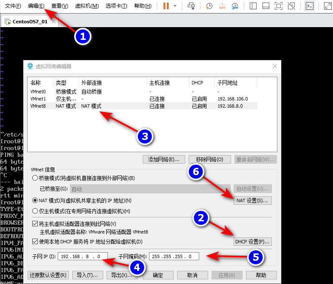333x284 pixels.
Task: Open the 查看(V) menu
Action: coord(59,6)
